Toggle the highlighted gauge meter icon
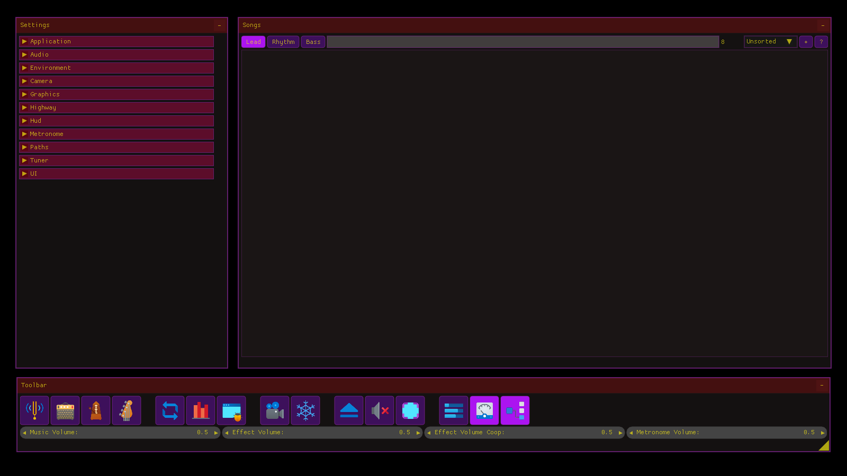Screen dimensions: 847x476 pyautogui.click(x=484, y=410)
